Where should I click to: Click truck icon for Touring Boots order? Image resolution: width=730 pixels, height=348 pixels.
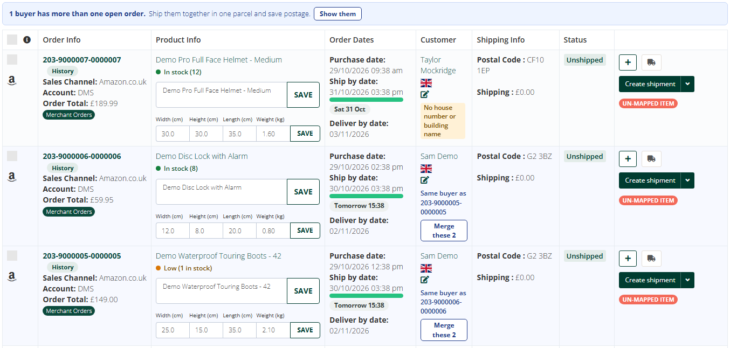click(651, 259)
